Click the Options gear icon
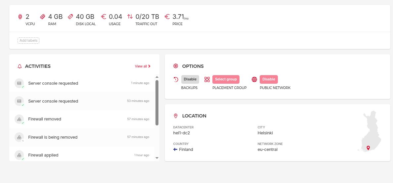Viewport: 393px width, 183px height. (x=176, y=66)
